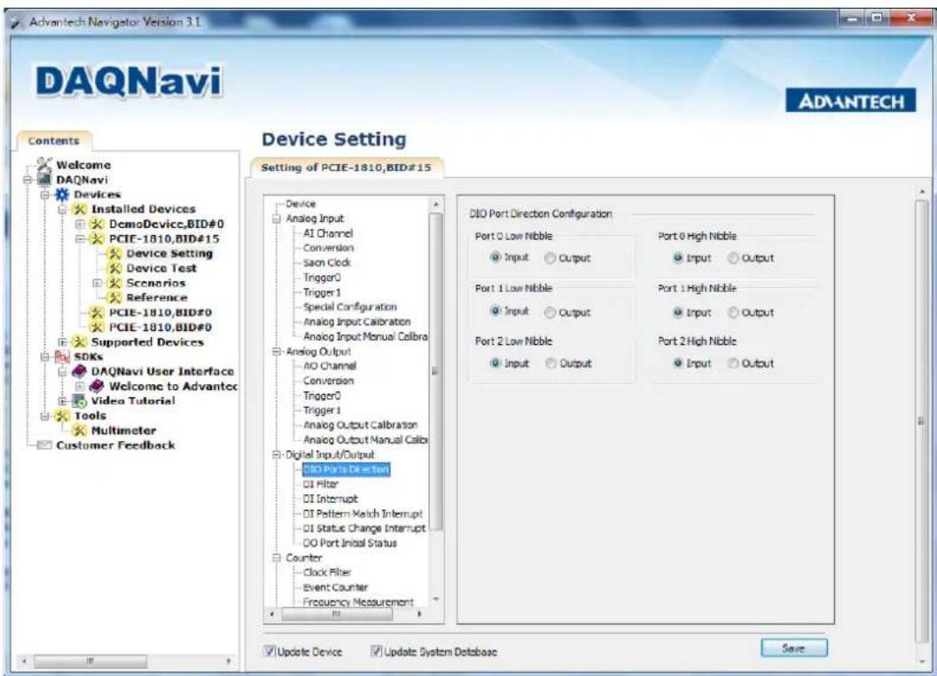This screenshot has width=937, height=676.
Task: Click the Device Test node icon
Action: click(114, 268)
